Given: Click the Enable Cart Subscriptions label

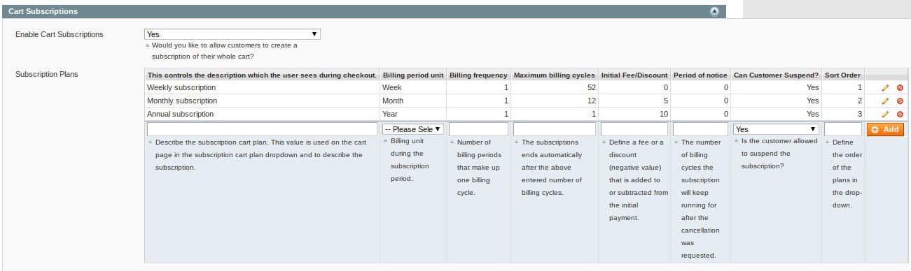Looking at the screenshot, I should tap(59, 34).
